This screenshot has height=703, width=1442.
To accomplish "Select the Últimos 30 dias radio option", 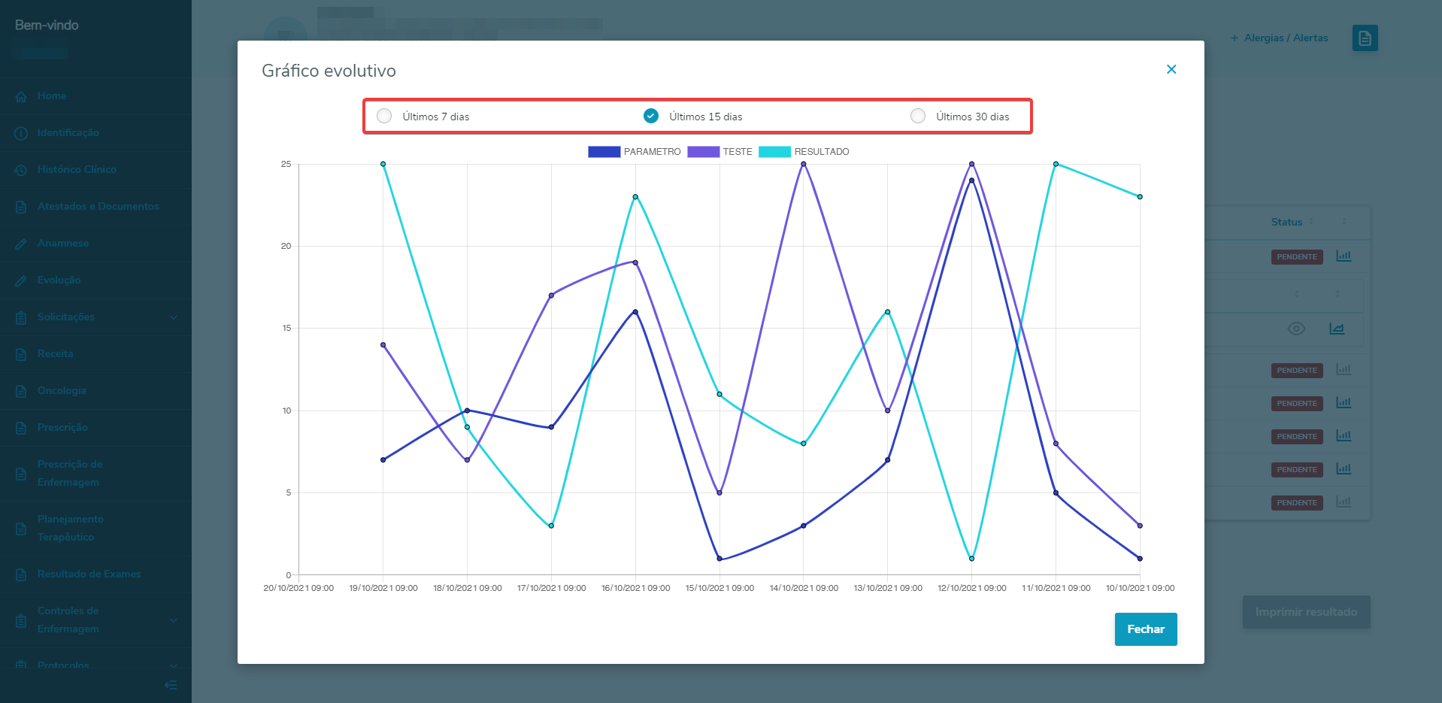I will 918,116.
